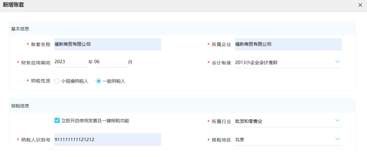The height and width of the screenshot is (157, 367).
Task: Click the 账套名称 input field
Action: [x=107, y=44]
